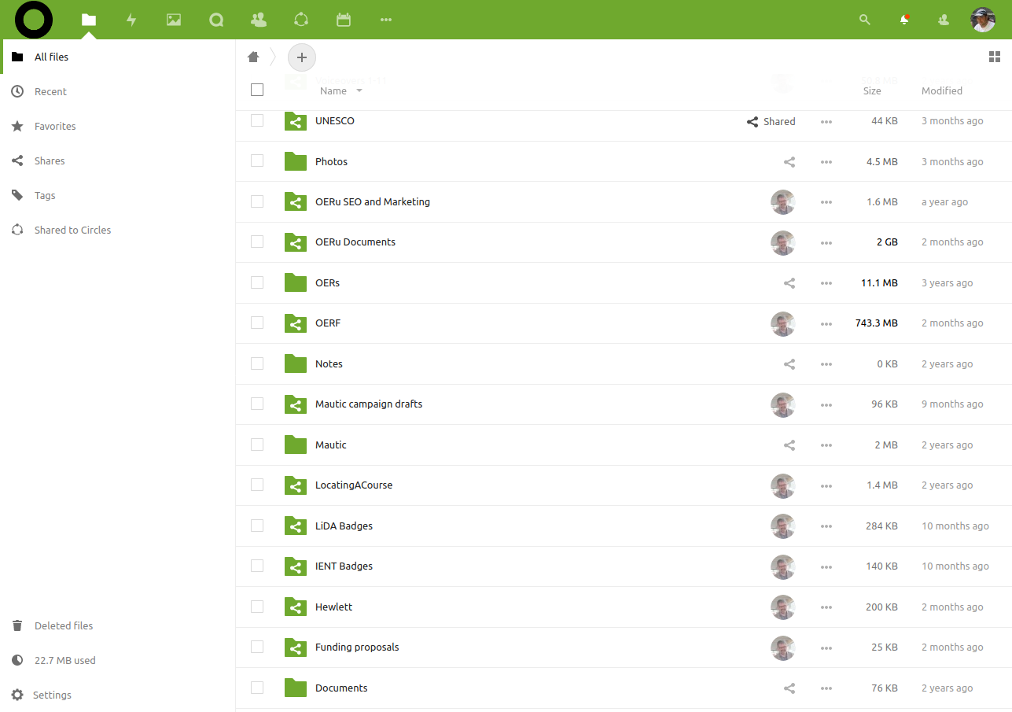This screenshot has width=1012, height=712.
Task: Click the sharer avatar on the Funding proposals row
Action: tap(783, 647)
